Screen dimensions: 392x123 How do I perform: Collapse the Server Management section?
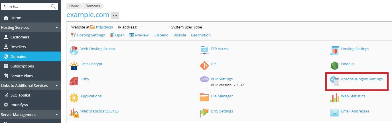coord(56,115)
